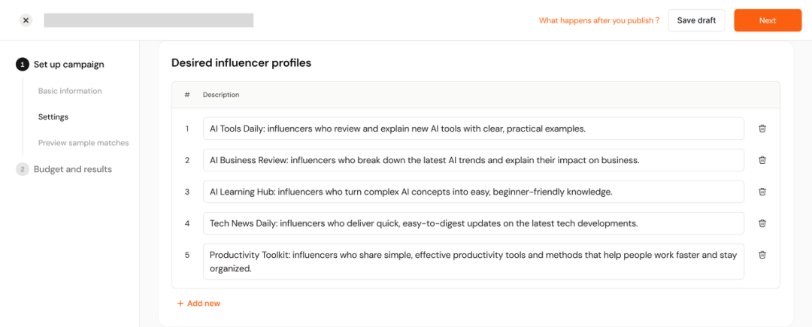Edit the AI Tools Daily description field
The height and width of the screenshot is (327, 812).
(473, 129)
